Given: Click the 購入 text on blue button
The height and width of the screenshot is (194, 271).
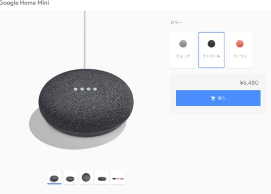Looking at the screenshot, I should tap(222, 98).
